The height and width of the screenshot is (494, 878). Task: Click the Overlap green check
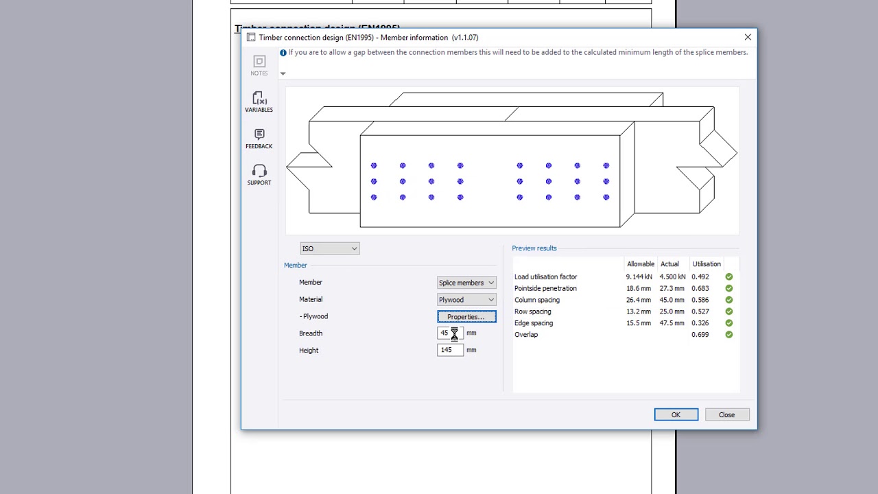pyautogui.click(x=729, y=335)
